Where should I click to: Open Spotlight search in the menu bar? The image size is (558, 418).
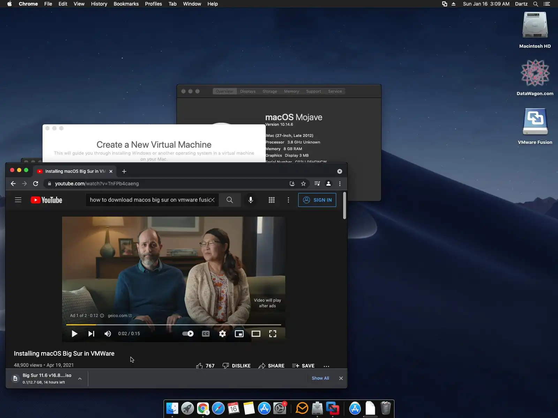tap(536, 4)
